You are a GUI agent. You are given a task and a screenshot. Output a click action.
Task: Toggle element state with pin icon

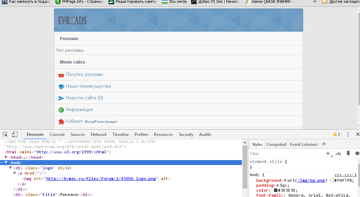tap(348, 154)
